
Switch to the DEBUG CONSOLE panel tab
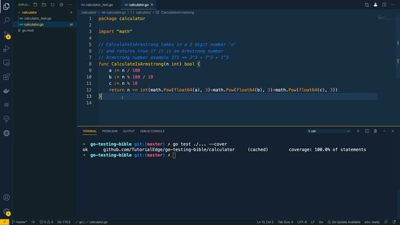[152, 131]
